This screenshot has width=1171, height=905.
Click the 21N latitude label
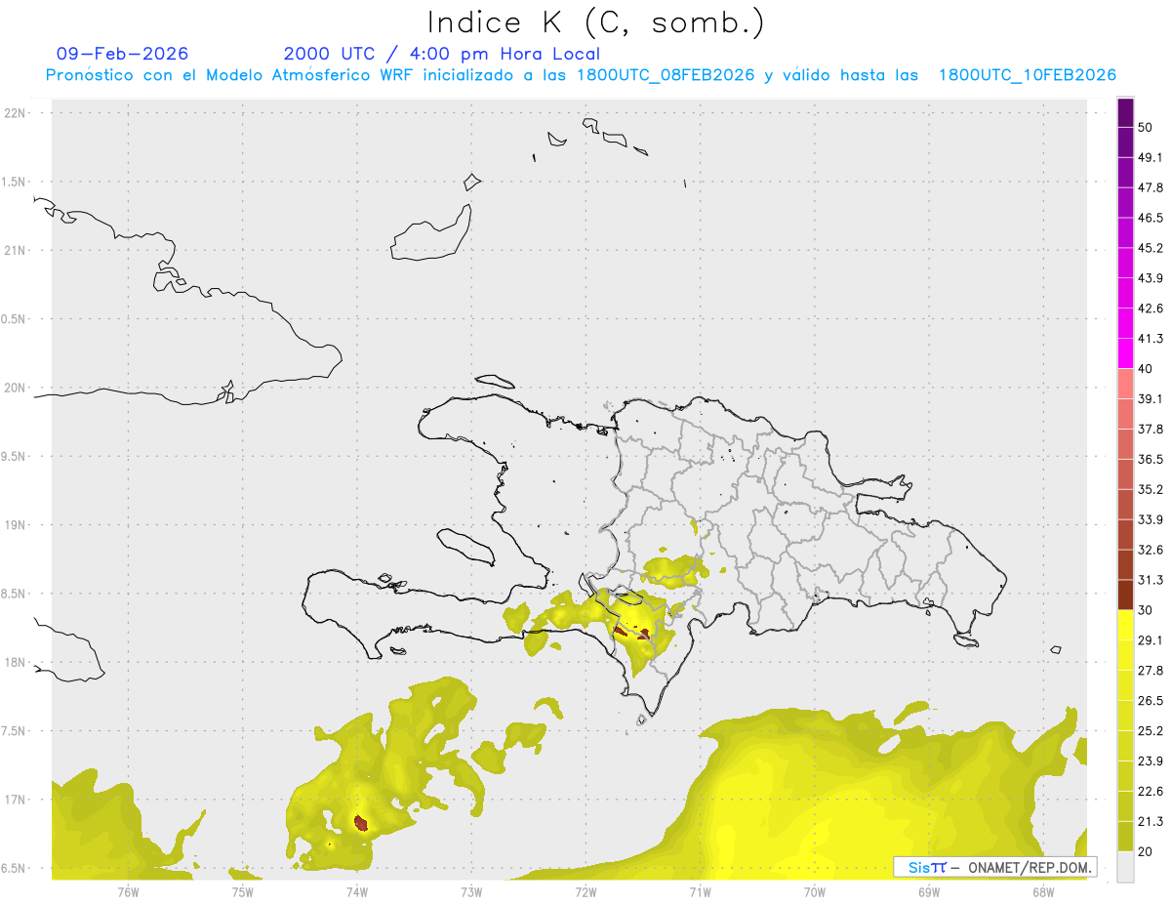click(x=16, y=250)
